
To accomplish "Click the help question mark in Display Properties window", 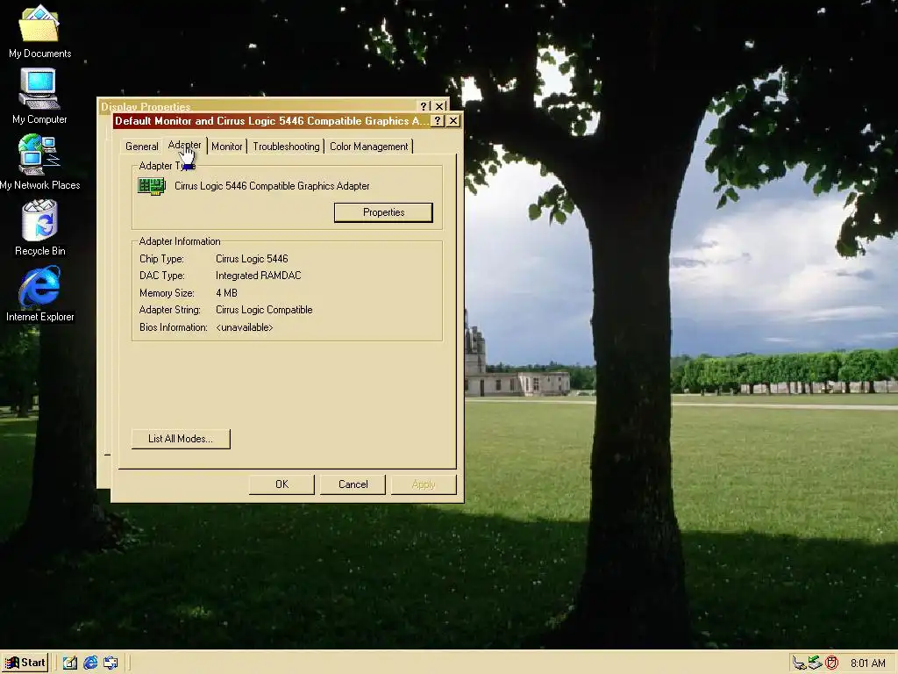I will tap(424, 106).
